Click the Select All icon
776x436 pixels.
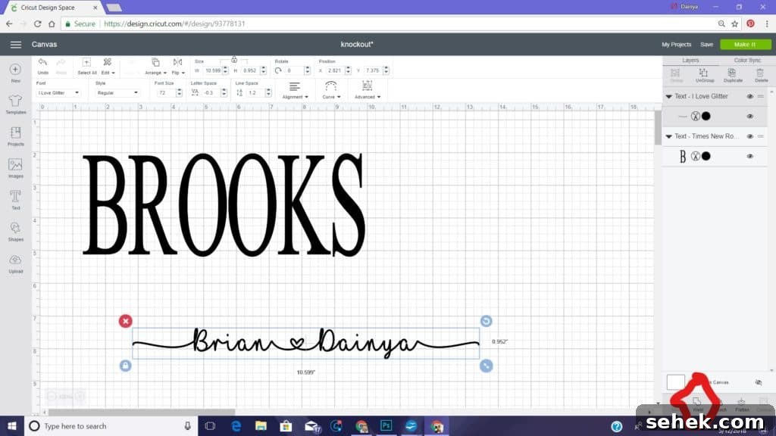coord(86,66)
